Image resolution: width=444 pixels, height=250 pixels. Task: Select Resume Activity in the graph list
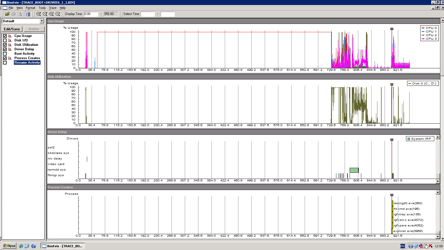(27, 62)
